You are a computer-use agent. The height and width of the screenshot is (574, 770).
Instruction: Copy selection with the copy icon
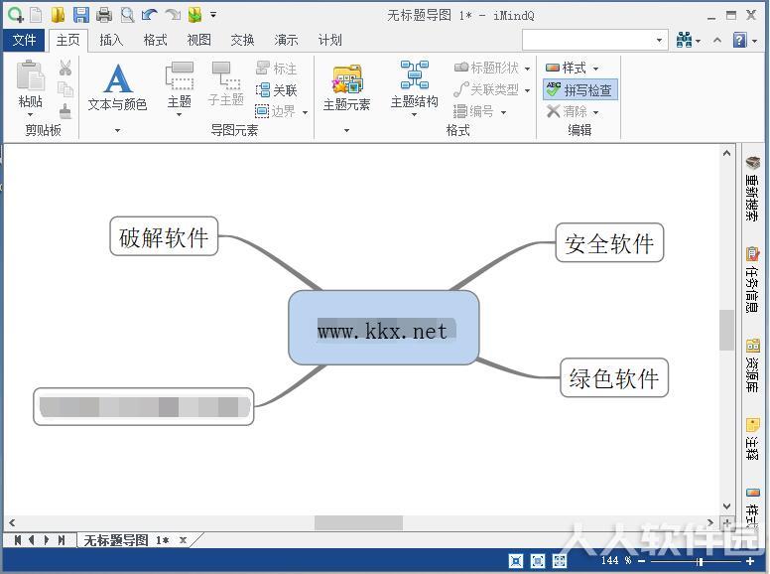click(65, 89)
